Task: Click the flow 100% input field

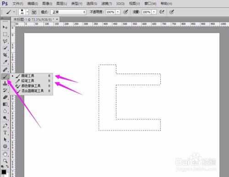Action: pos(147,12)
